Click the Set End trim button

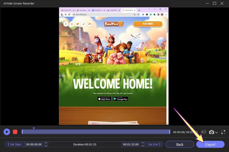(154, 144)
